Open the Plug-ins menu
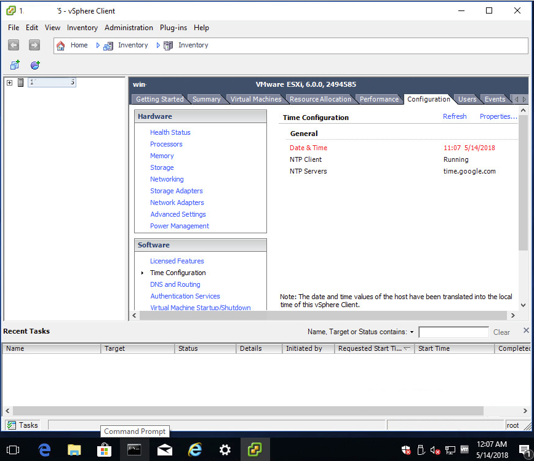This screenshot has width=534, height=461. [x=173, y=28]
